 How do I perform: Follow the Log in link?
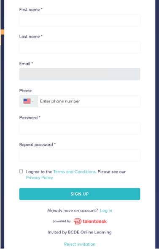pyautogui.click(x=106, y=211)
